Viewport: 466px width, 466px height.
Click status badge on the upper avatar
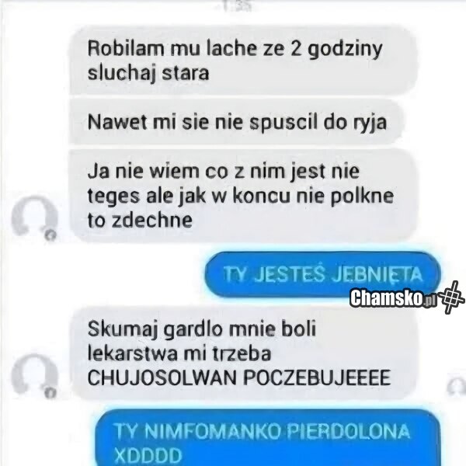coord(50,235)
